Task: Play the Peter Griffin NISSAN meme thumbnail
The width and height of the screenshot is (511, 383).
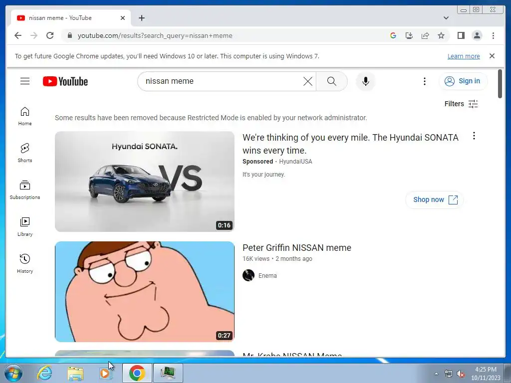Action: click(x=144, y=291)
